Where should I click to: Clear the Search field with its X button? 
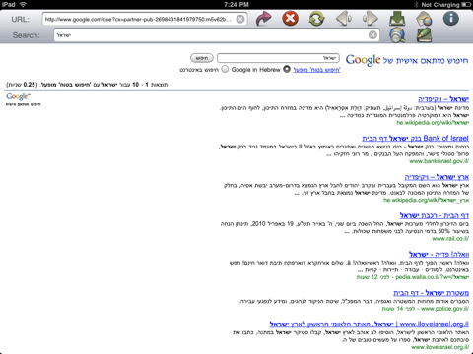tap(372, 35)
